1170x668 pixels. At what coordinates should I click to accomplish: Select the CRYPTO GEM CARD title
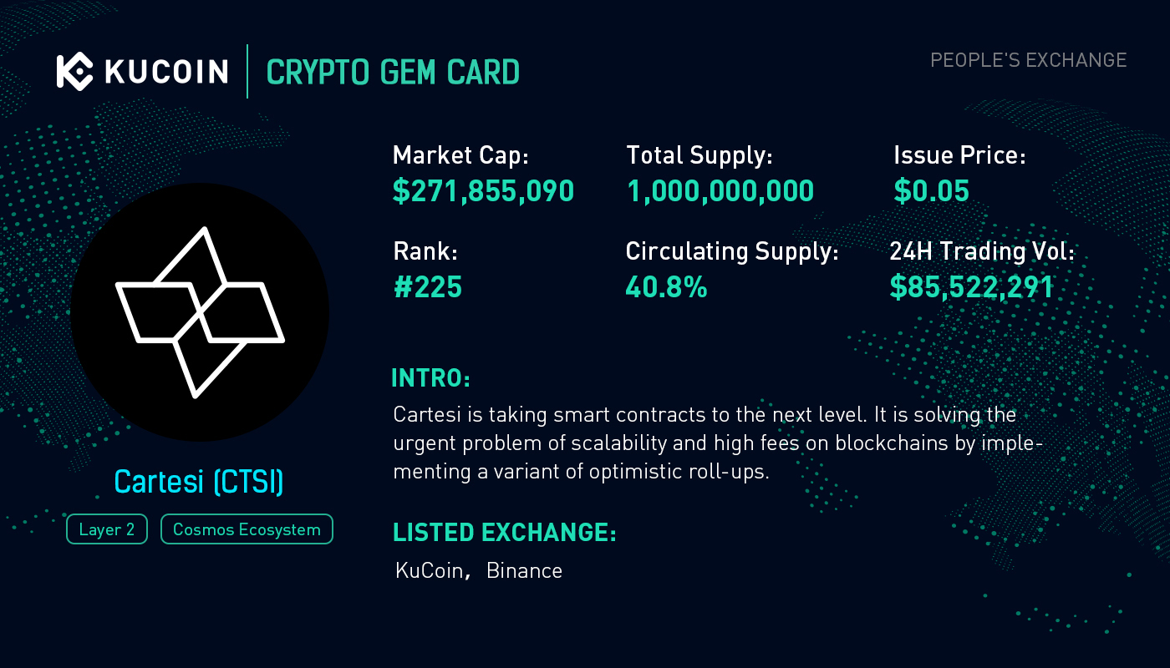(x=393, y=72)
